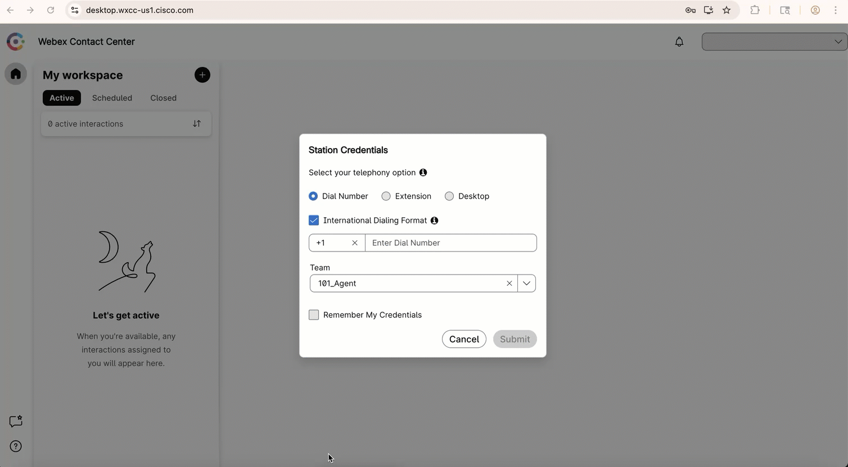Click info icon beside telephony option label
This screenshot has width=848, height=467.
[423, 173]
